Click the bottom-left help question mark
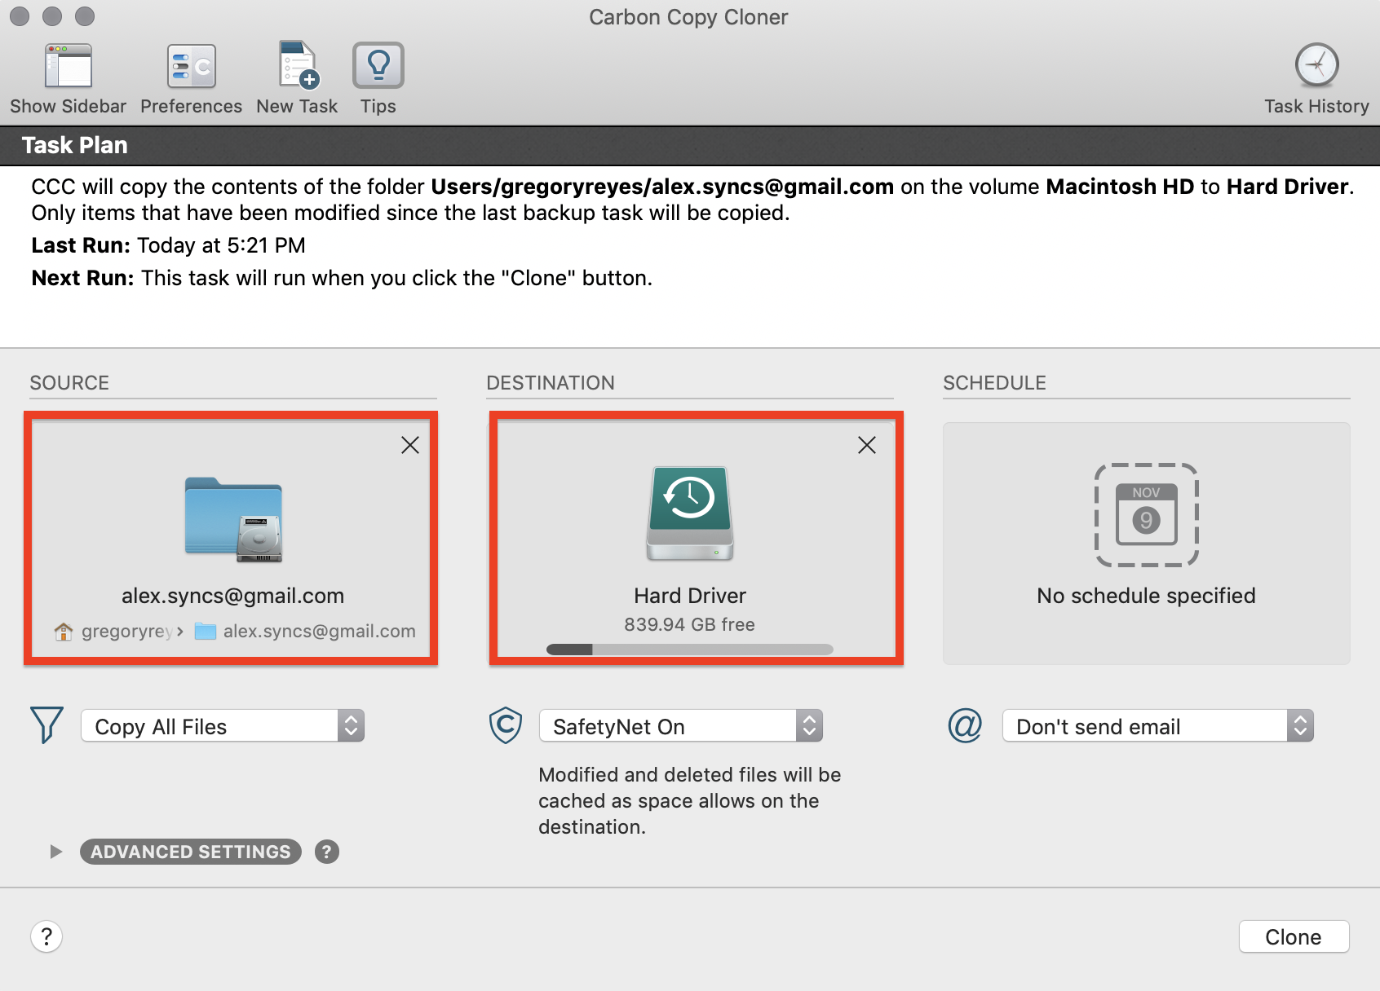This screenshot has width=1380, height=991. [x=46, y=936]
